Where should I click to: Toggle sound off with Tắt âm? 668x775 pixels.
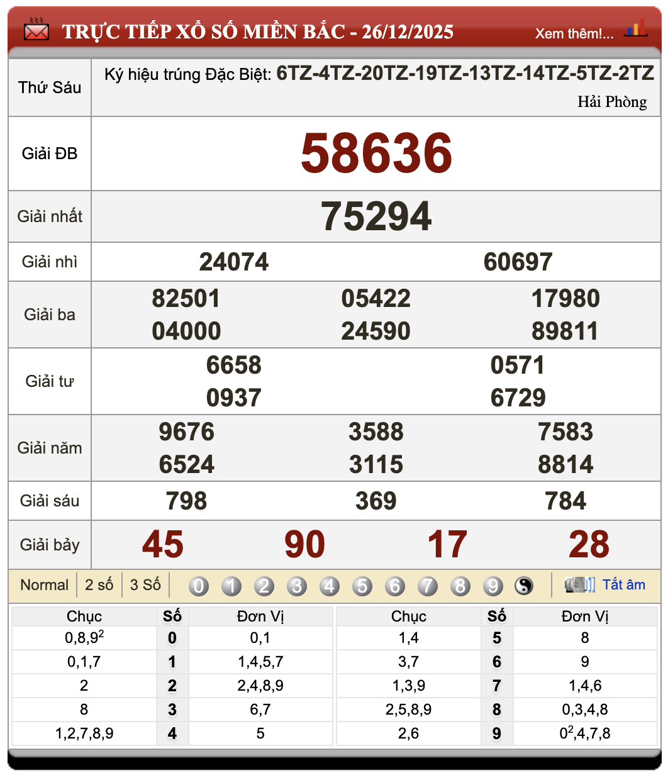coord(623,585)
